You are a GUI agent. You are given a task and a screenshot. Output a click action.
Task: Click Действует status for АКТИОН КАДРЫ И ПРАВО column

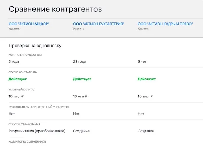click(x=147, y=79)
